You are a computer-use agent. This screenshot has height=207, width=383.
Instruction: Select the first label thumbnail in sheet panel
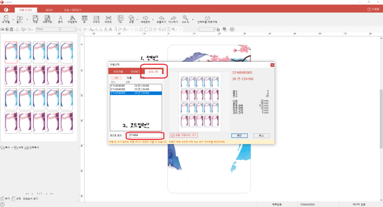[11, 52]
